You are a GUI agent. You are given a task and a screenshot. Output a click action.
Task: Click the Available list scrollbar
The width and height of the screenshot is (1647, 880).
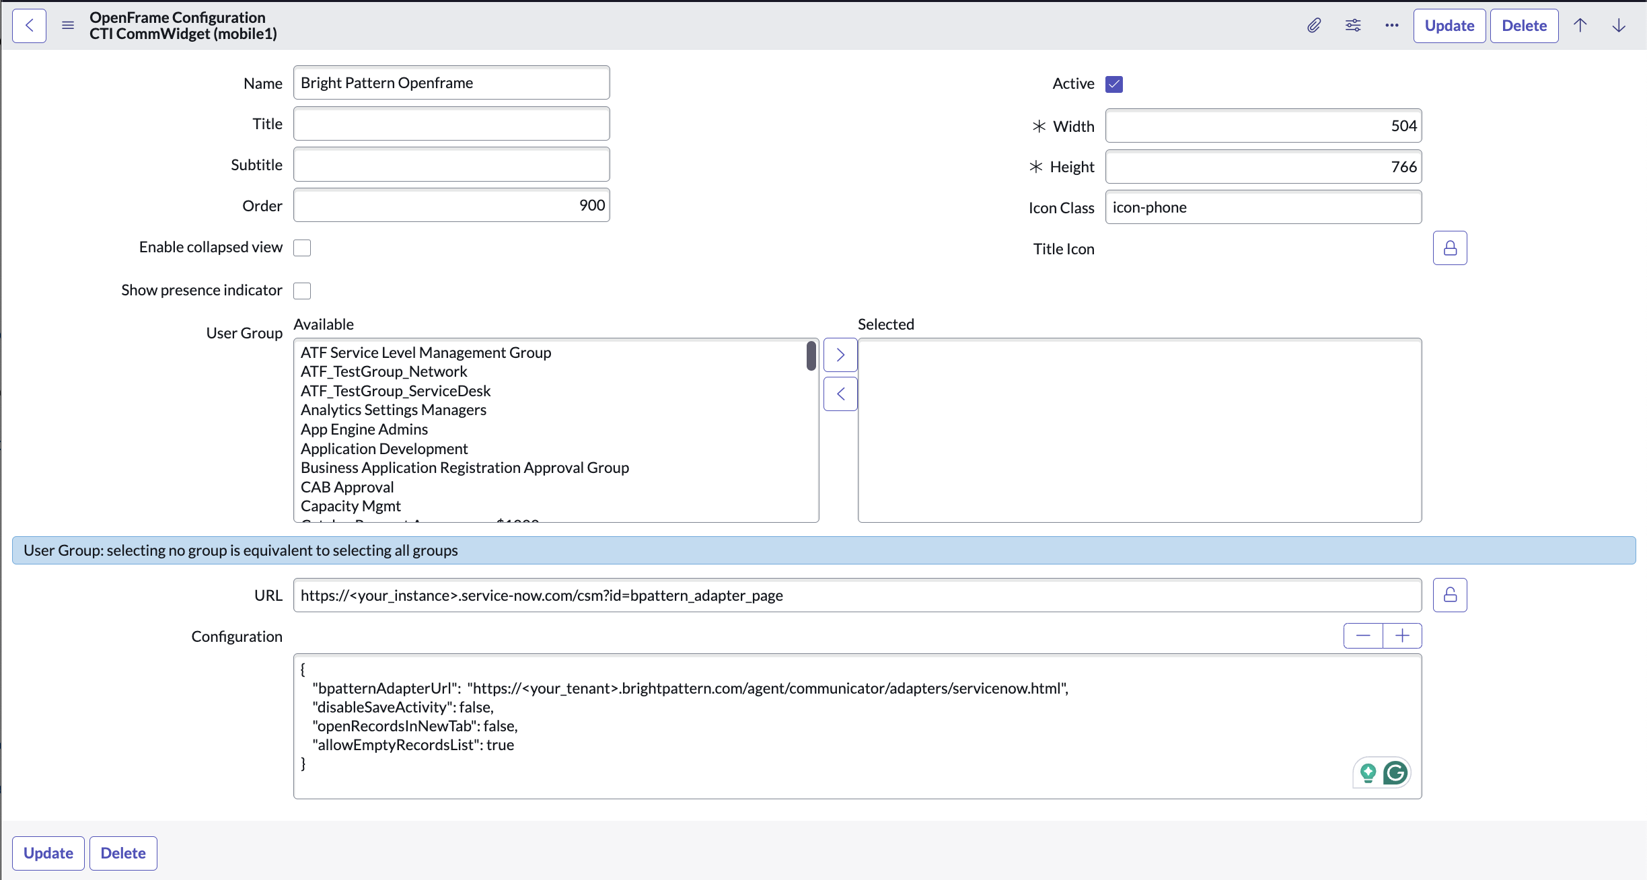[x=811, y=356]
